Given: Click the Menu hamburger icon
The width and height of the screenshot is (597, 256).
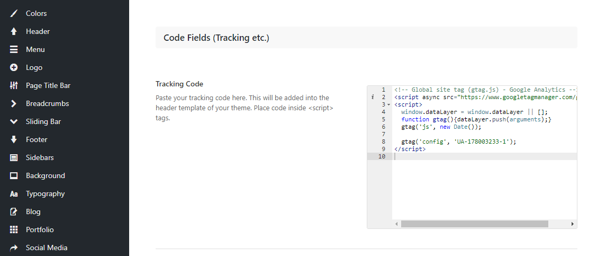Looking at the screenshot, I should [14, 49].
